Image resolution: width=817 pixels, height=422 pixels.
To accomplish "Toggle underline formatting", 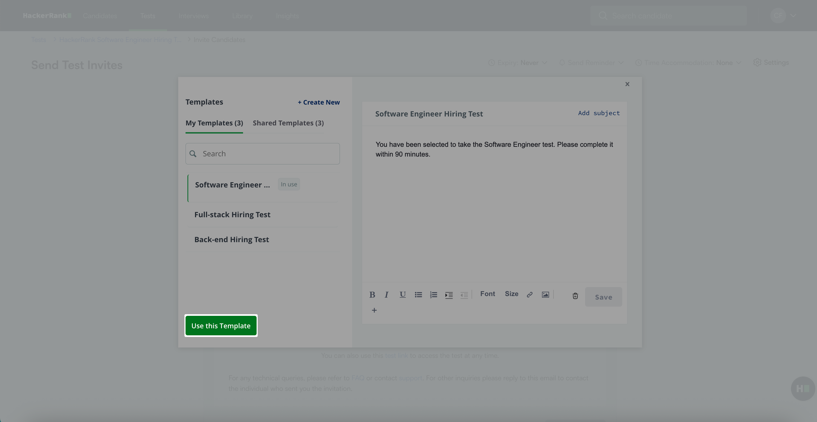I will click(x=403, y=295).
